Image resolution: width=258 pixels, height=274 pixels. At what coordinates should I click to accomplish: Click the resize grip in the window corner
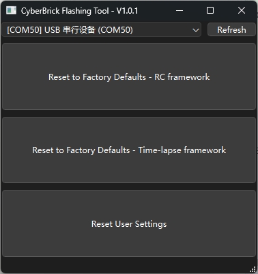click(x=253, y=269)
